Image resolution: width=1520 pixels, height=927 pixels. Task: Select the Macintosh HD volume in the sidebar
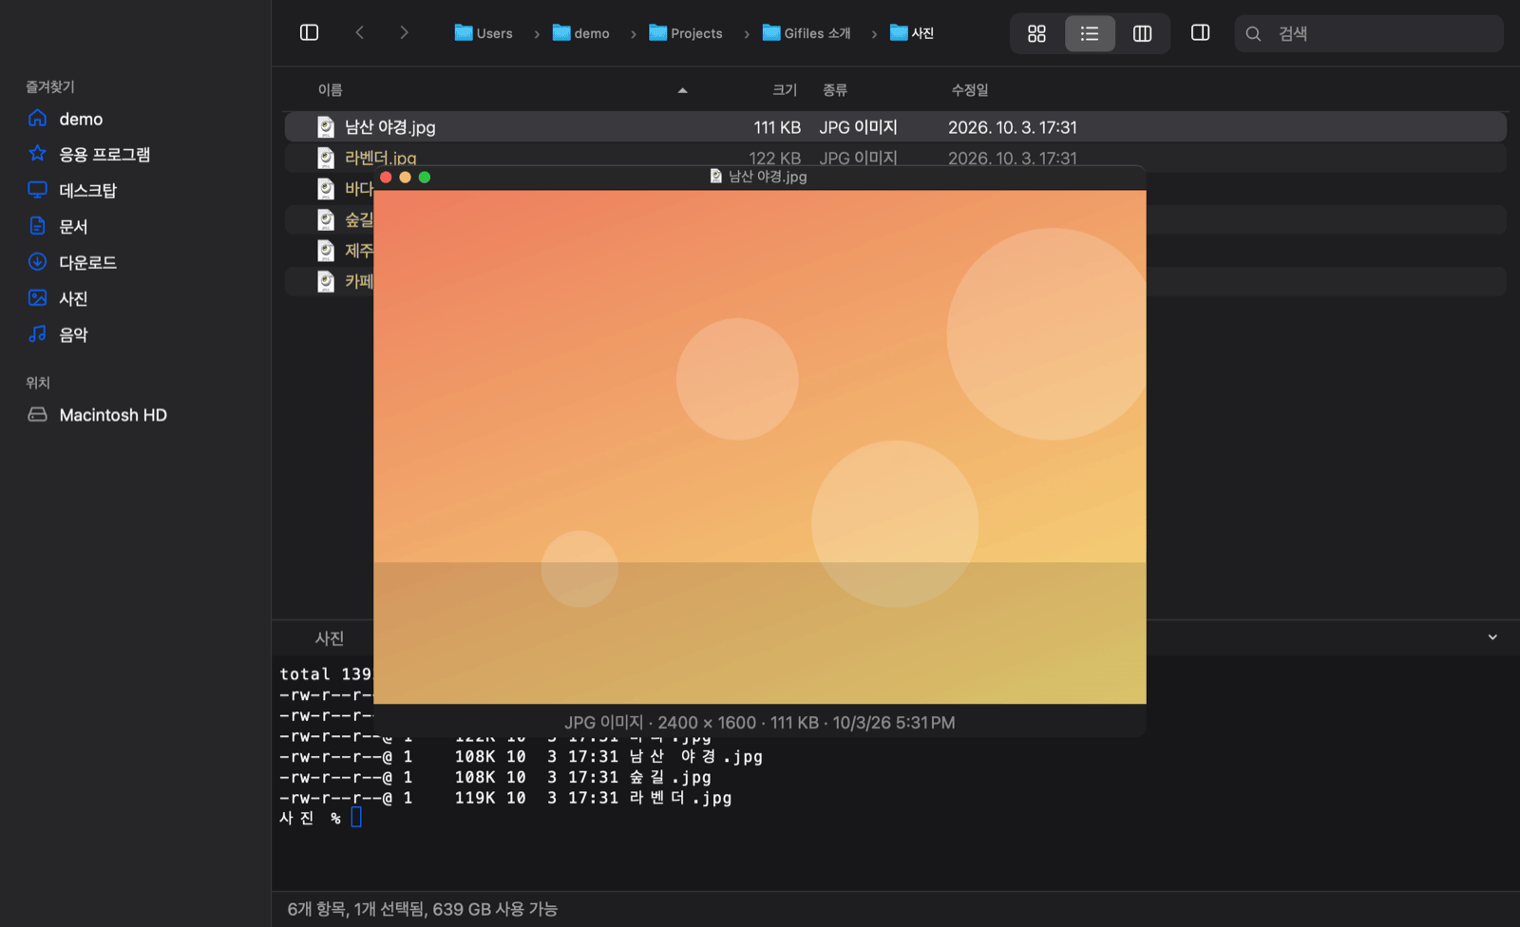[x=113, y=415]
